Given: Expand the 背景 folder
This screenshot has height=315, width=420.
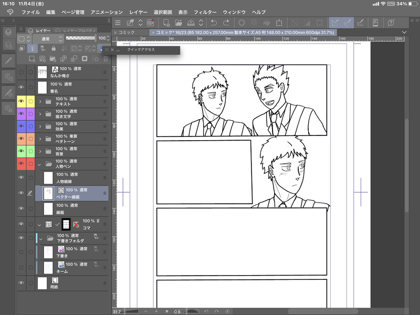Looking at the screenshot, I should [x=40, y=151].
